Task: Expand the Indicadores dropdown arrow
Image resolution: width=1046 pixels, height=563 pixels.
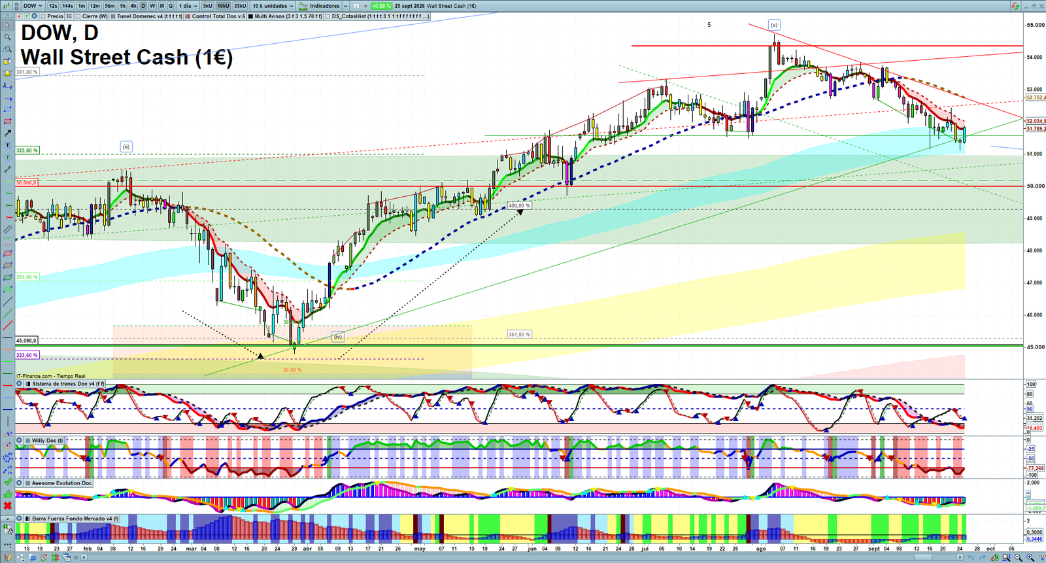Action: (345, 6)
